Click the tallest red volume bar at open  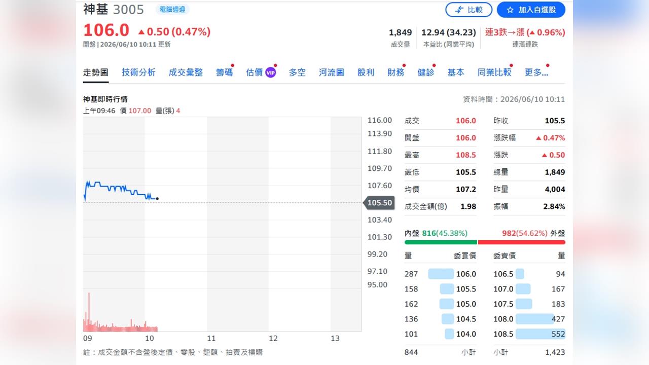coord(89,312)
